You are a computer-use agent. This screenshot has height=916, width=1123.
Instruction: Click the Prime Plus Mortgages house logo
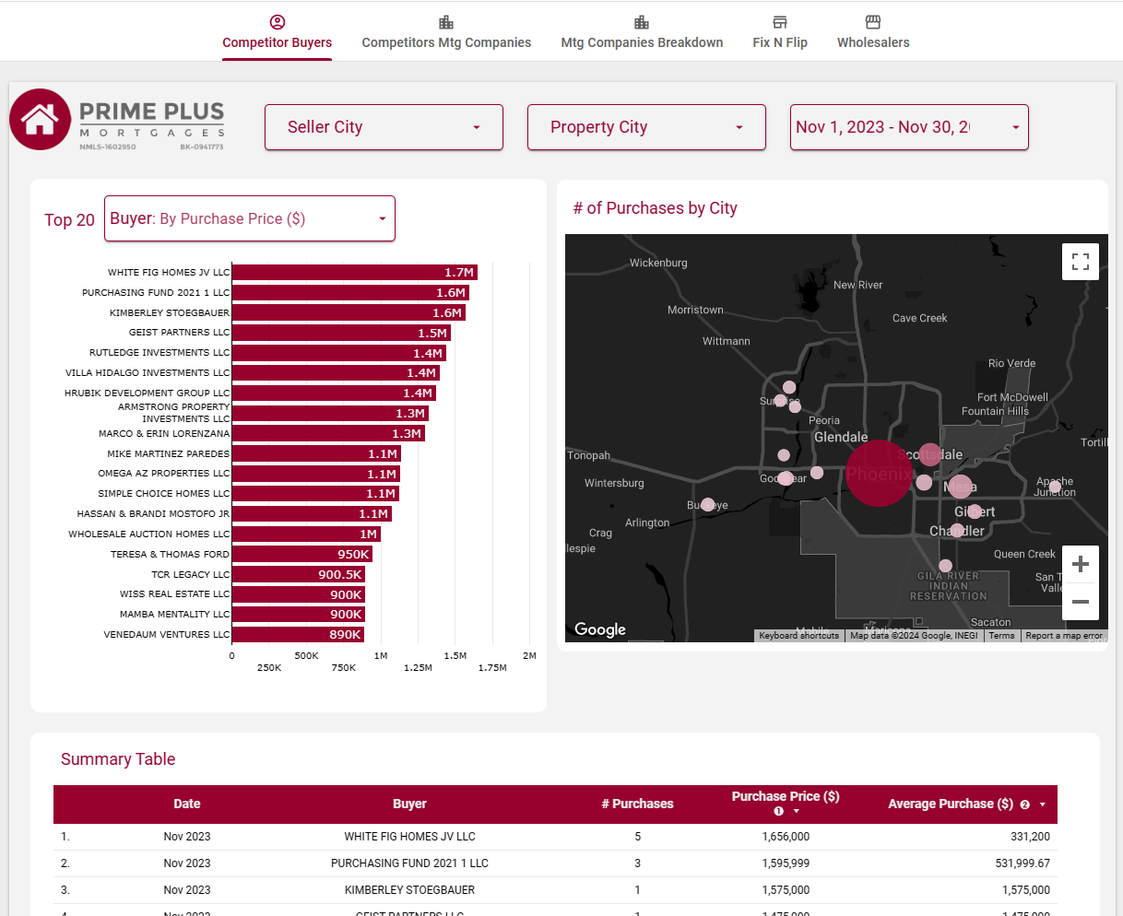[x=41, y=120]
